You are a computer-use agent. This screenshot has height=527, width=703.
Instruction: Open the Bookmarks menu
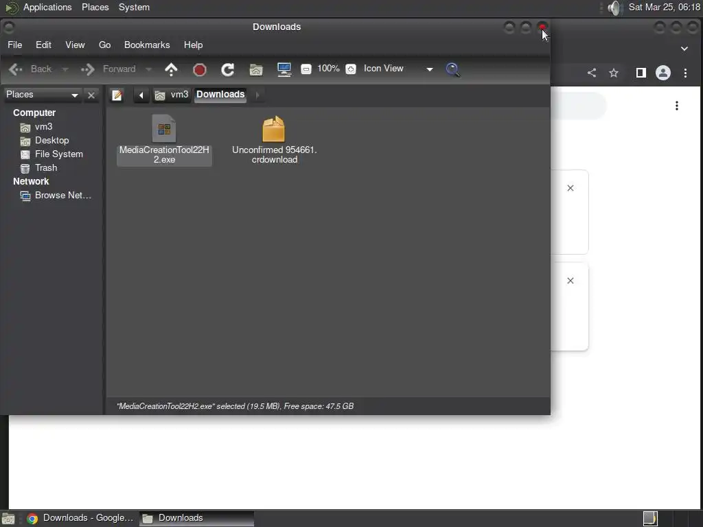147,45
